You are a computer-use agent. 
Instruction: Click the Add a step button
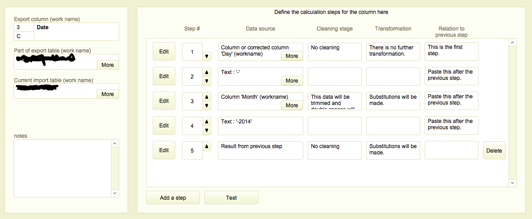[173, 197]
